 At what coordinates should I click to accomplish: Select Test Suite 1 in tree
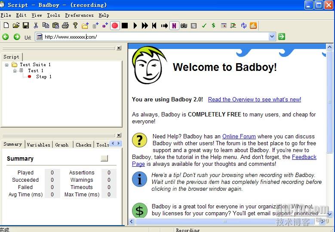(x=35, y=64)
